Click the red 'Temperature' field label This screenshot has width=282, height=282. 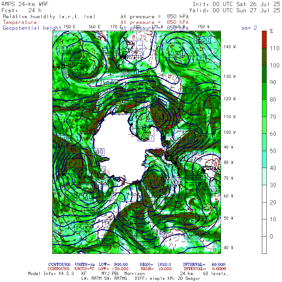pyautogui.click(x=20, y=22)
